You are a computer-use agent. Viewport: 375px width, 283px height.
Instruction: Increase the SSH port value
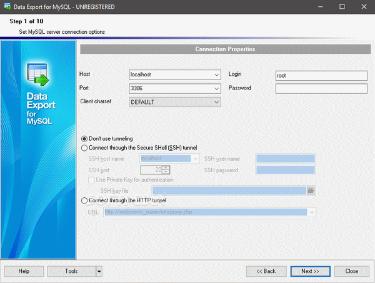point(166,168)
